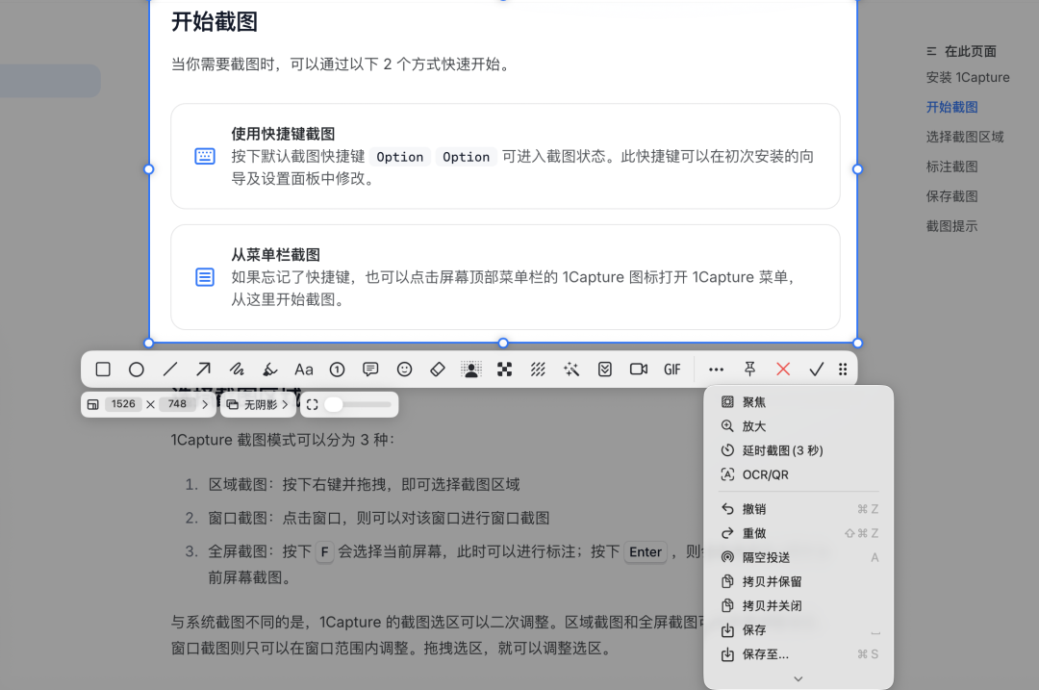Choose OCR/QR from the more menu
This screenshot has height=690, width=1039.
798,474
